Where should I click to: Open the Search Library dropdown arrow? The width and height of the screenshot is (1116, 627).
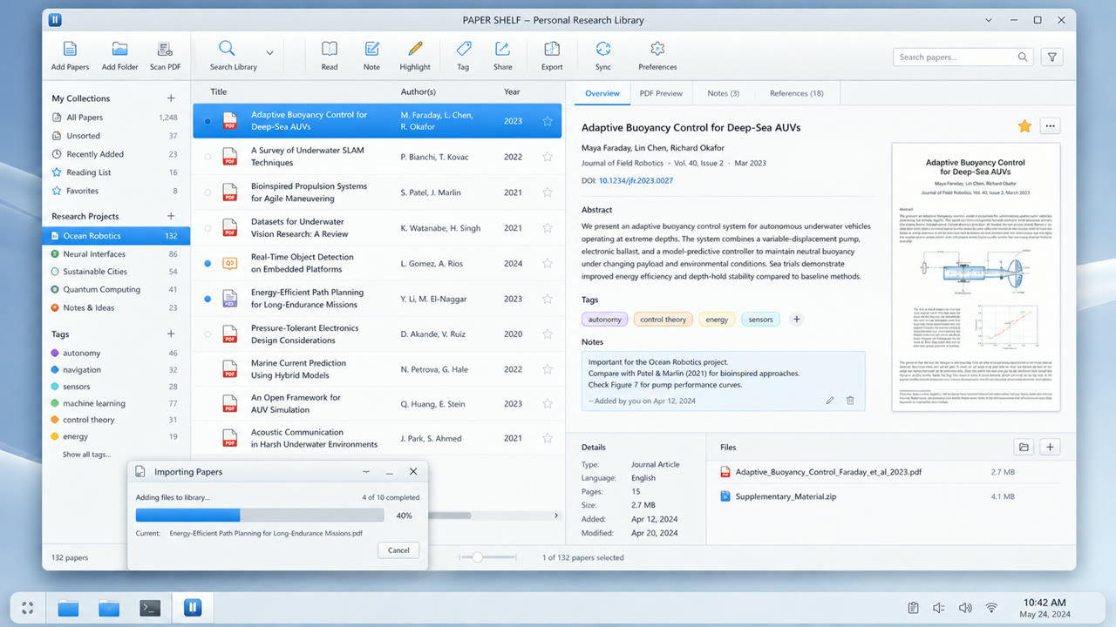(269, 53)
